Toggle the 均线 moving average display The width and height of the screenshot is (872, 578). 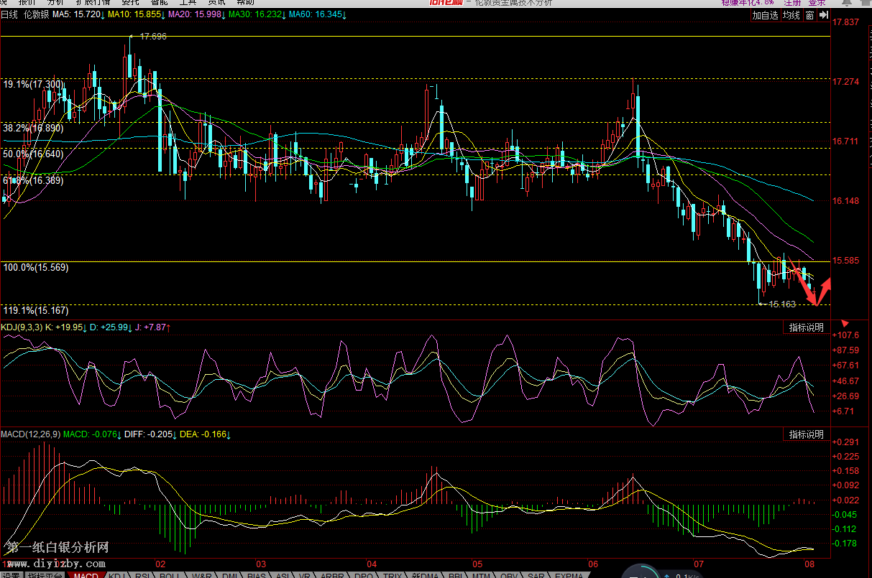791,15
